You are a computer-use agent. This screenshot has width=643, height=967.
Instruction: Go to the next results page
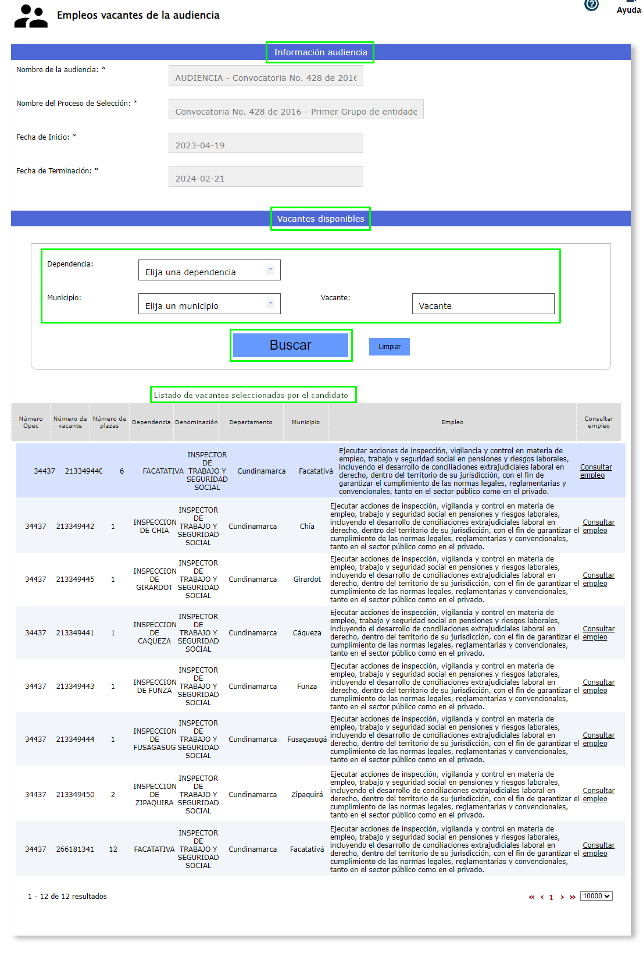[x=562, y=897]
